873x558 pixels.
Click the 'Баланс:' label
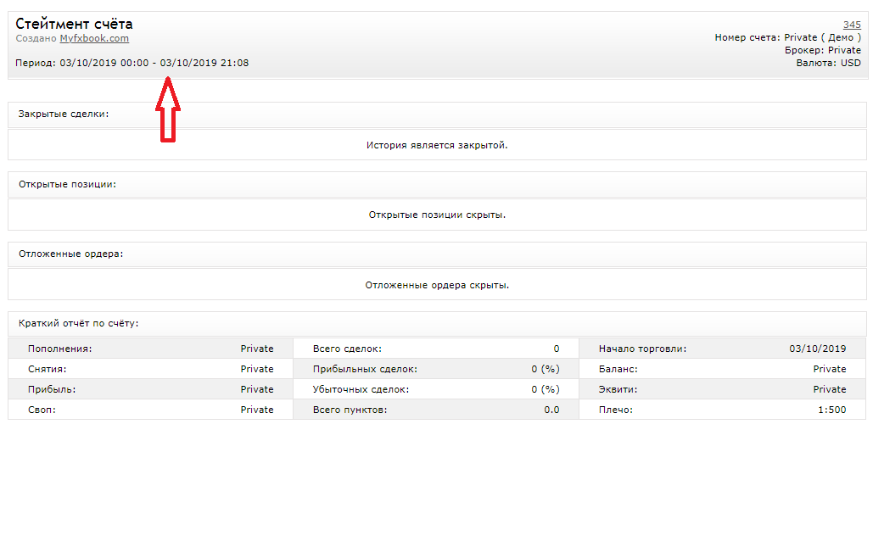click(x=618, y=369)
